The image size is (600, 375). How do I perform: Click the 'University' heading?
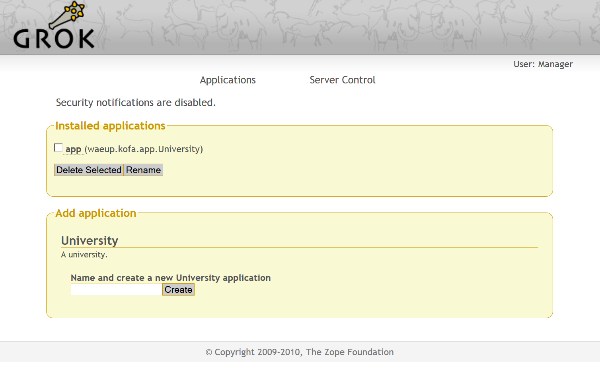90,241
